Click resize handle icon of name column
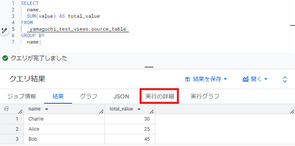Screen dimensions: 295x146 101,112
